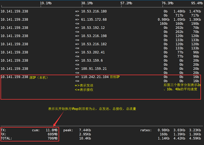Select the RX: label
This screenshot has width=204, height=145.
click(4, 134)
